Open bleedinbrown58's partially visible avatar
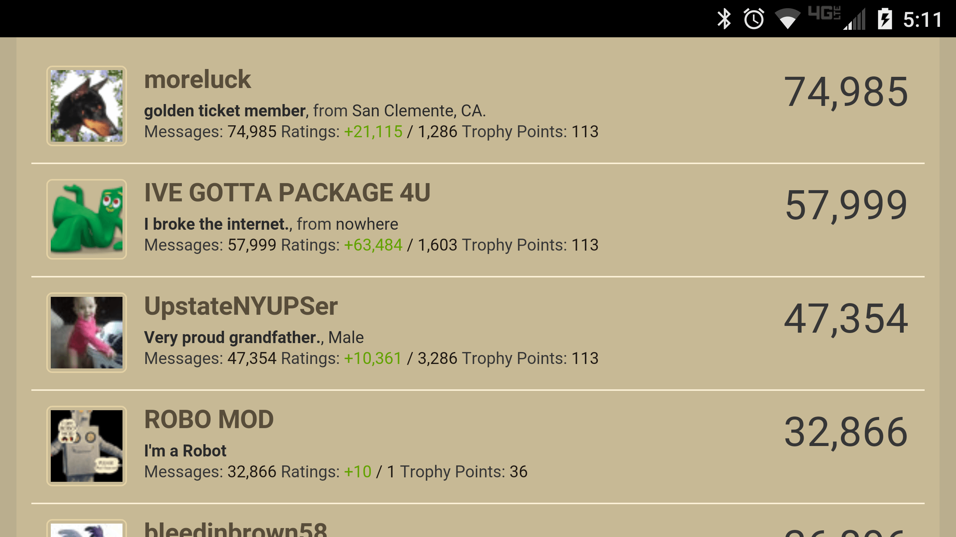 coord(86,528)
